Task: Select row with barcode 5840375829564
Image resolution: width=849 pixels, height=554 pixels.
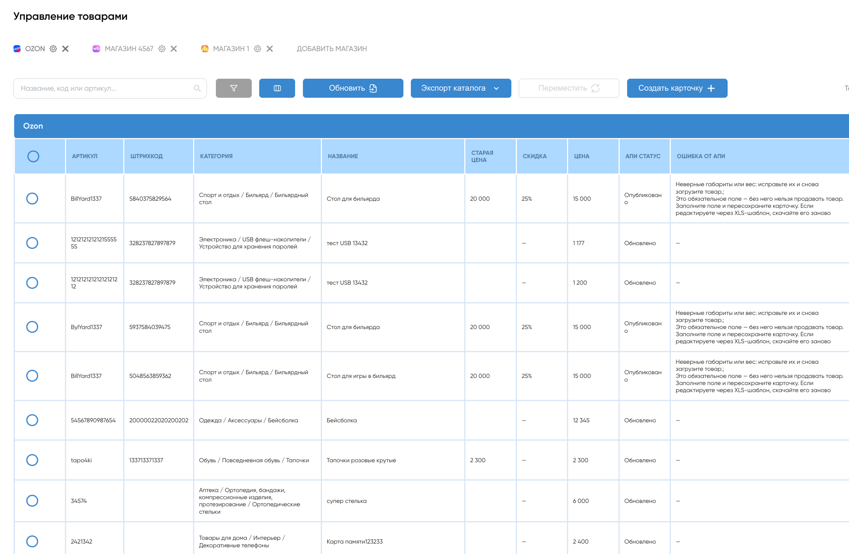Action: point(32,198)
